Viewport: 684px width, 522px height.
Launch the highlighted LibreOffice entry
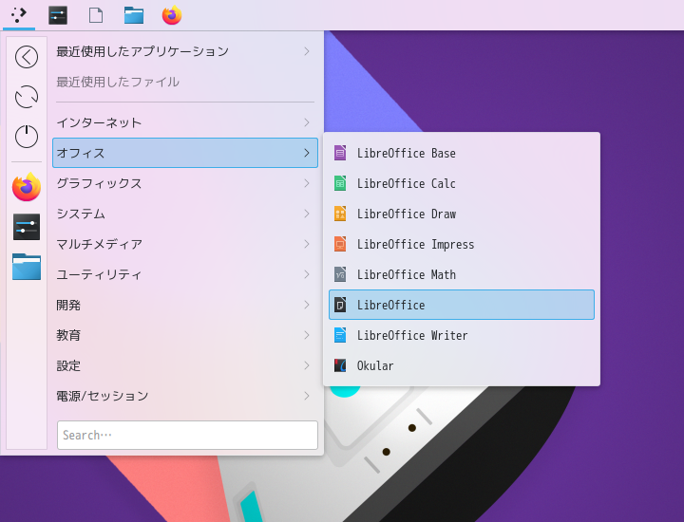462,305
